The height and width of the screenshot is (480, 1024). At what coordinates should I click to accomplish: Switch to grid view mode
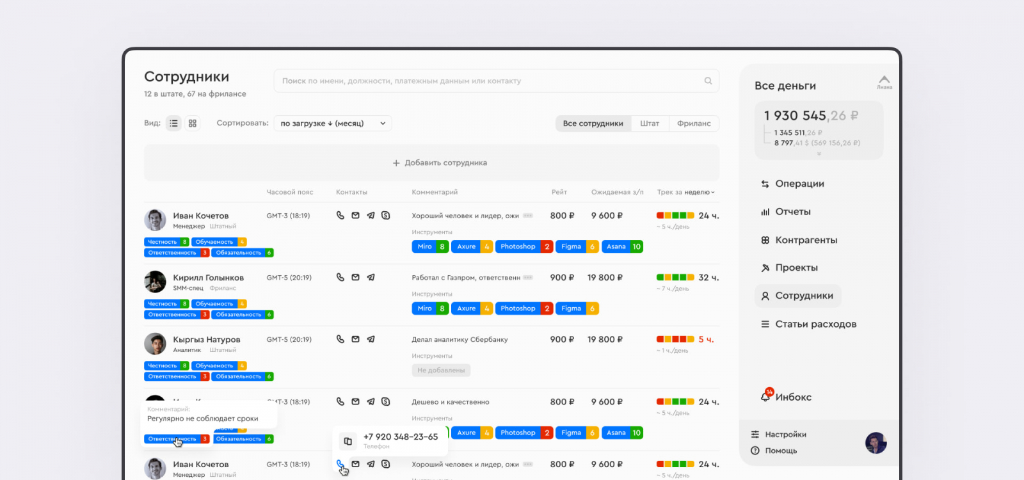[x=193, y=124]
